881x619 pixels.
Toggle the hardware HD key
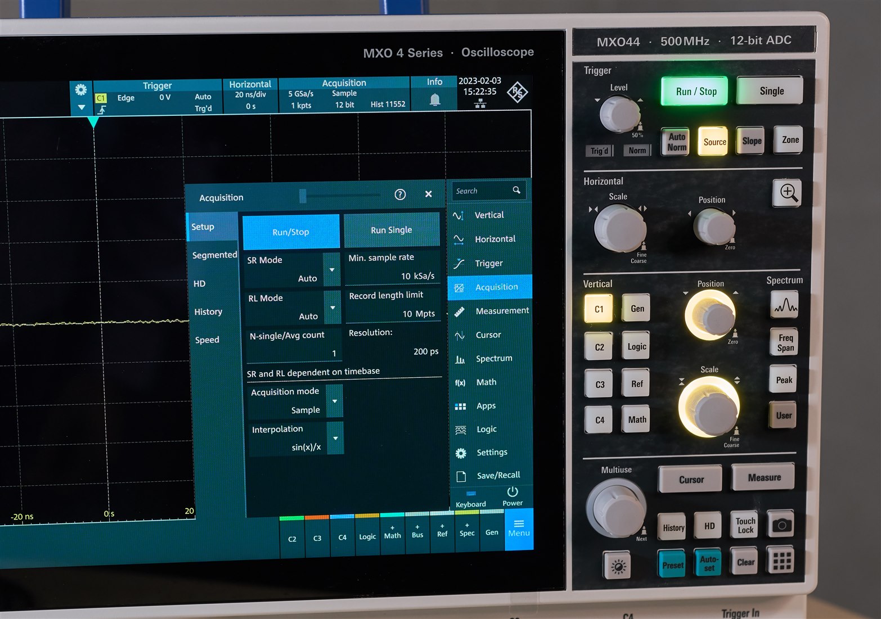(709, 526)
